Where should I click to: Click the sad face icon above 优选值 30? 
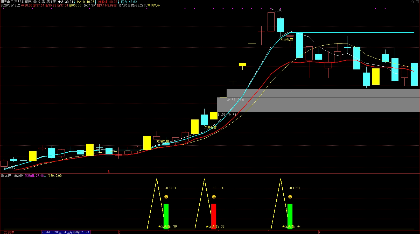(166, 197)
